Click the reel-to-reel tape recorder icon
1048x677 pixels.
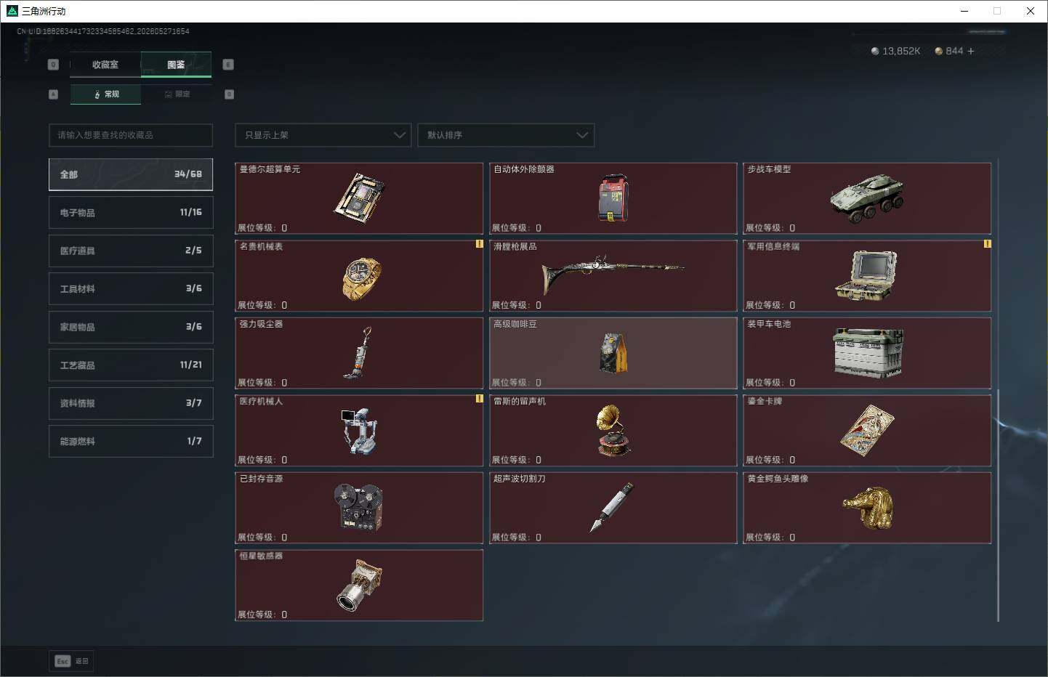click(358, 508)
